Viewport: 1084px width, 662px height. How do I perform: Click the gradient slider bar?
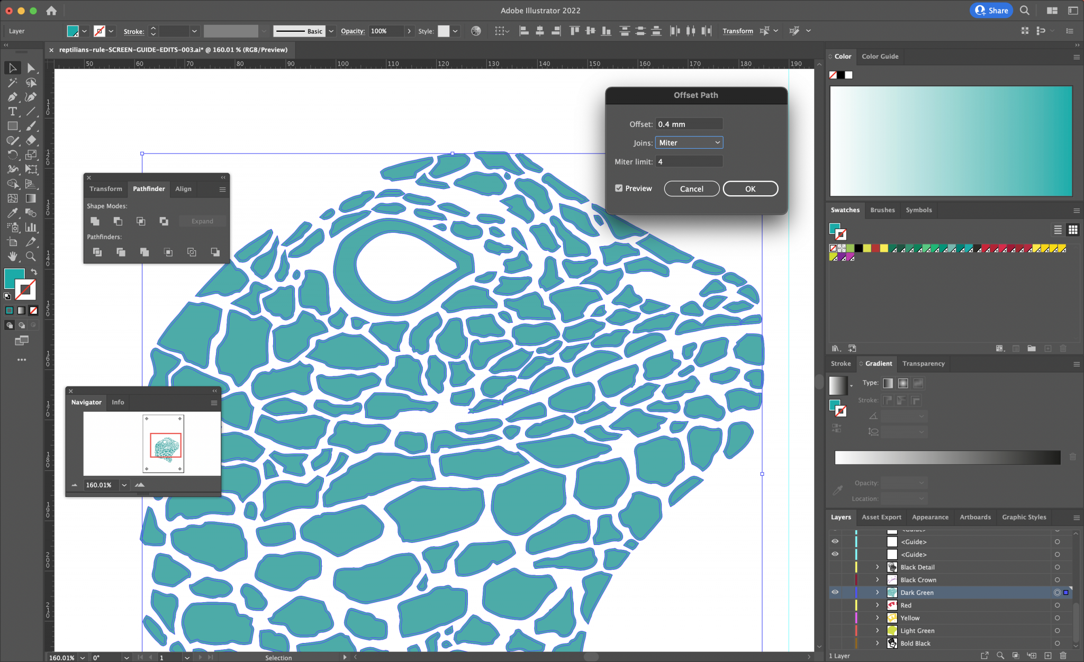(947, 457)
